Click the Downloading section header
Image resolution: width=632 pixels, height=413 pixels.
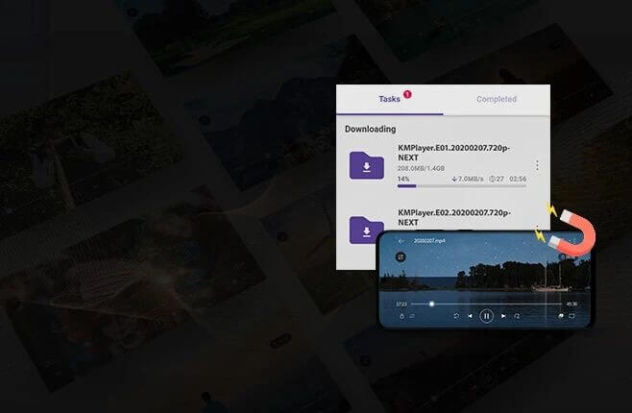tap(370, 129)
